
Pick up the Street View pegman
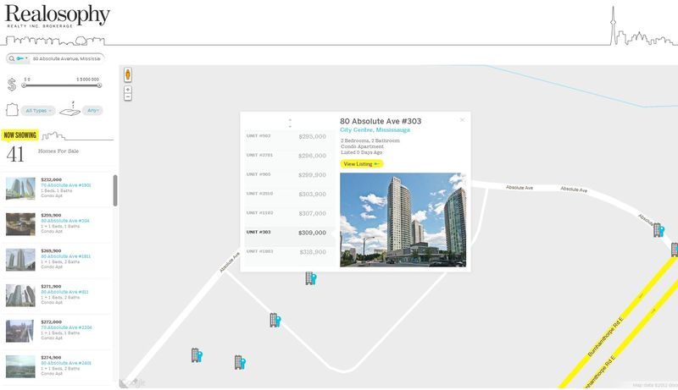click(x=128, y=74)
